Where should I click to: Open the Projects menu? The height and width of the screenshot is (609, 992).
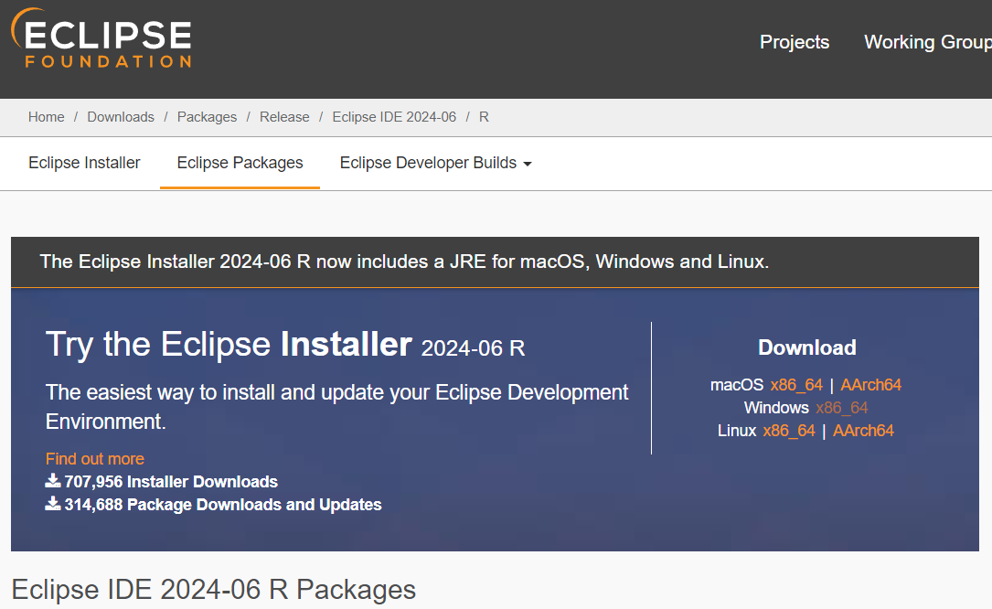click(x=794, y=42)
